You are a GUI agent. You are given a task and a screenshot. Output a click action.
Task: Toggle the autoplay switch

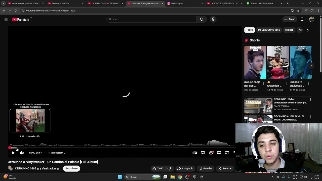(x=195, y=153)
